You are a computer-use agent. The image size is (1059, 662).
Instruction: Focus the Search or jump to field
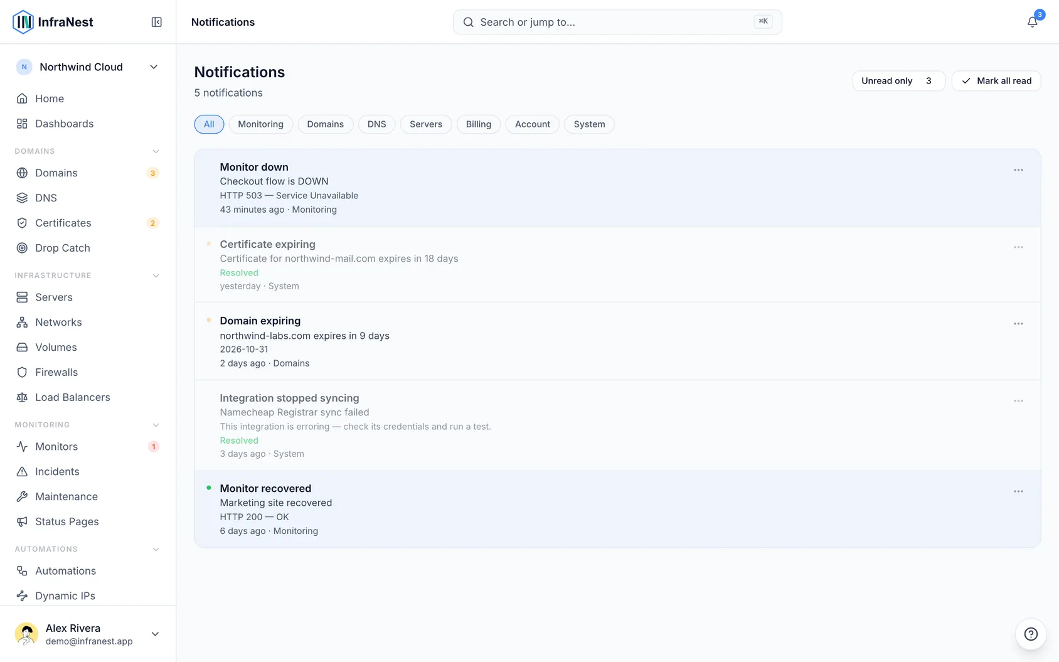point(617,22)
